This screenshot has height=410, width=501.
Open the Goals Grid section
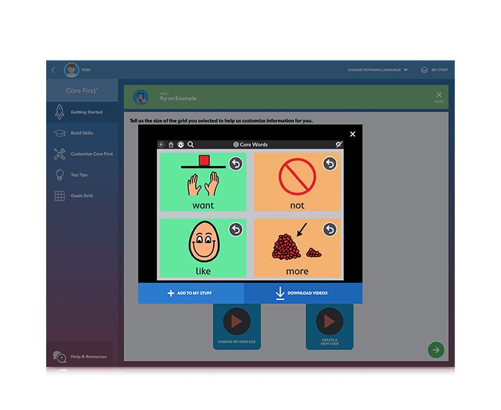point(58,196)
